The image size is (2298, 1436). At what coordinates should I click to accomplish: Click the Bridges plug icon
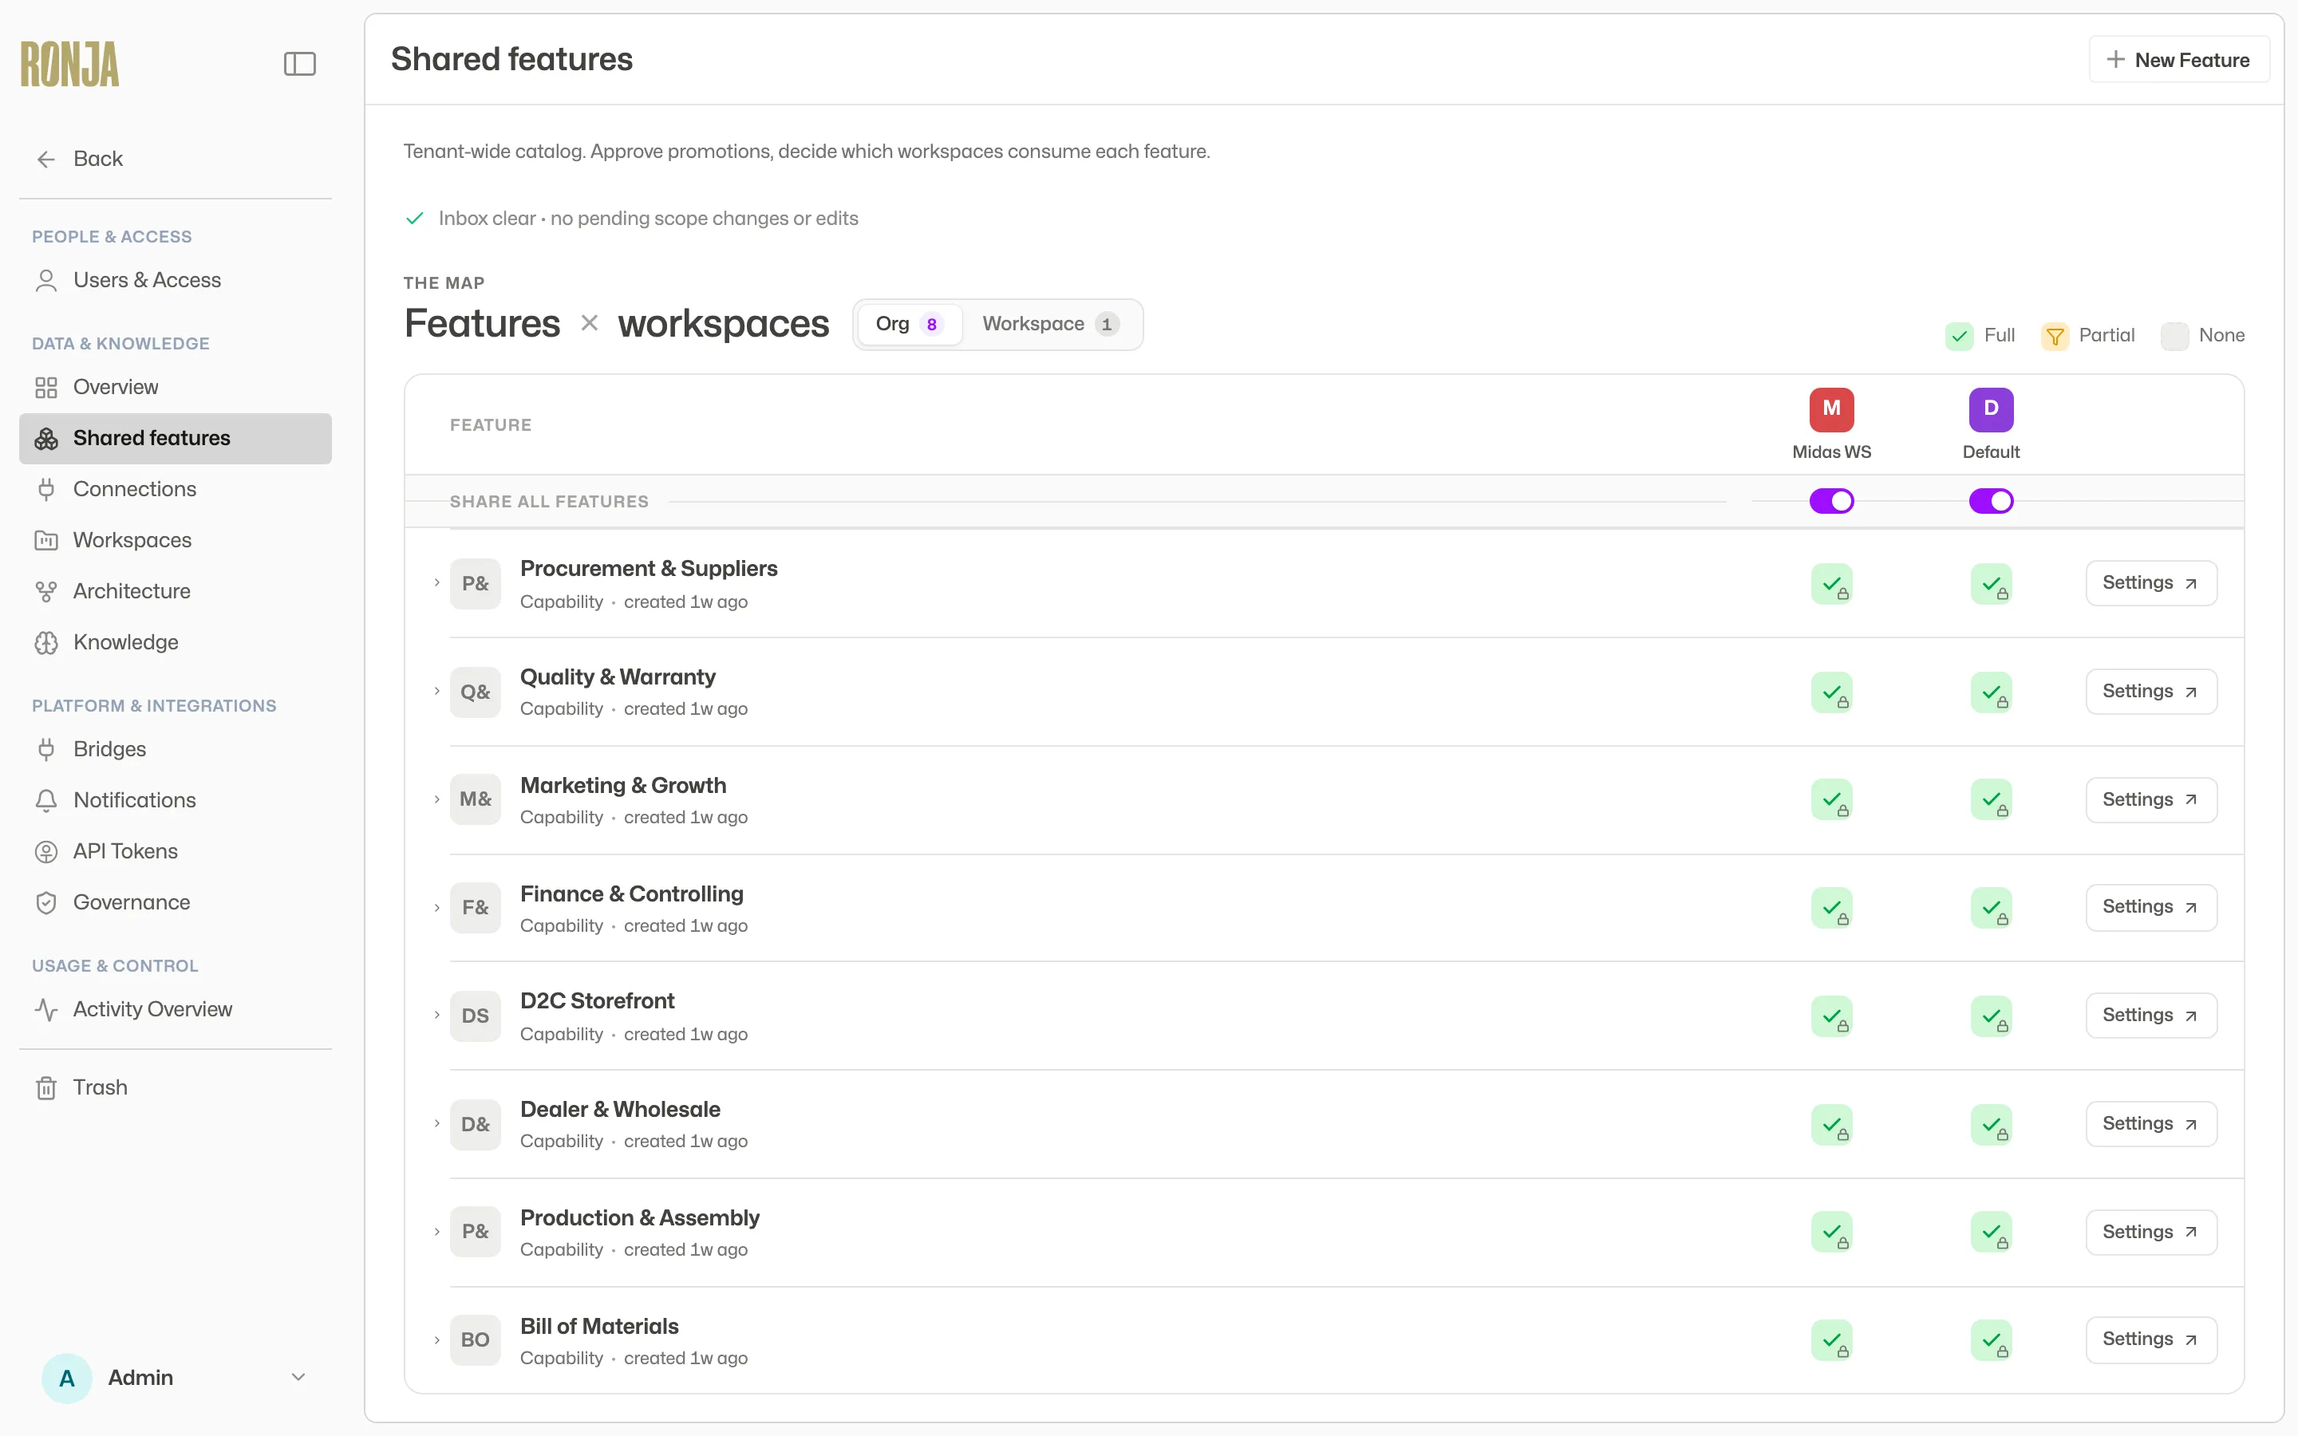[45, 749]
